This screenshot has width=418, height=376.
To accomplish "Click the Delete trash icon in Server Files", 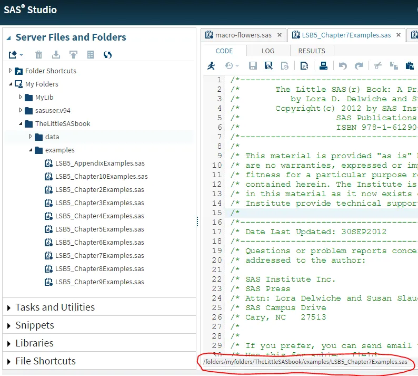I will pos(38,55).
